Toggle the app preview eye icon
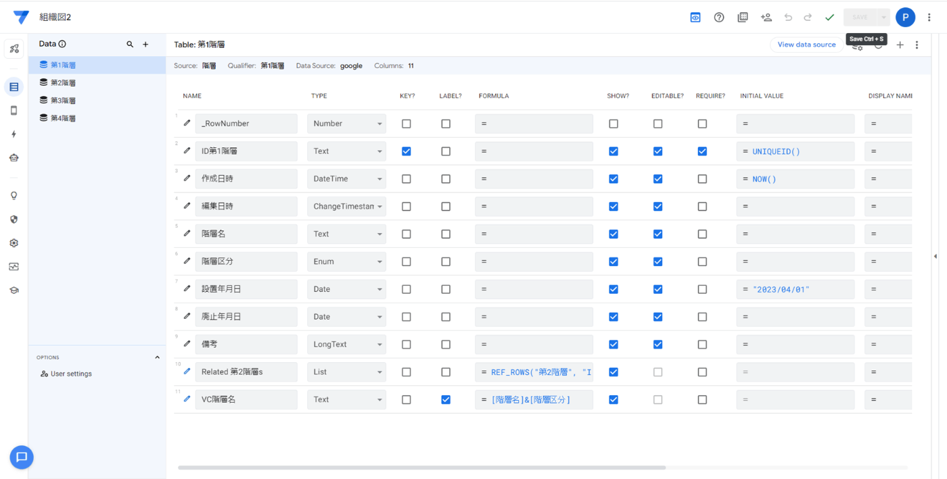 point(695,18)
